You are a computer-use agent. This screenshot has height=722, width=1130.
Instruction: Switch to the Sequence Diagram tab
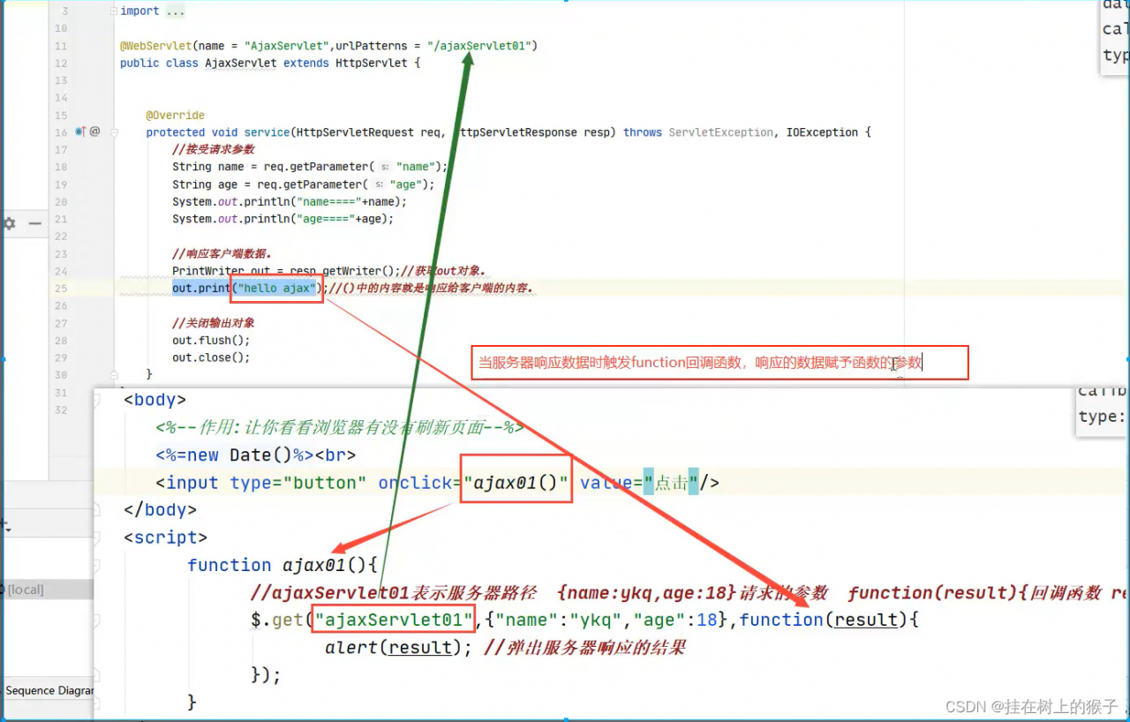point(49,690)
